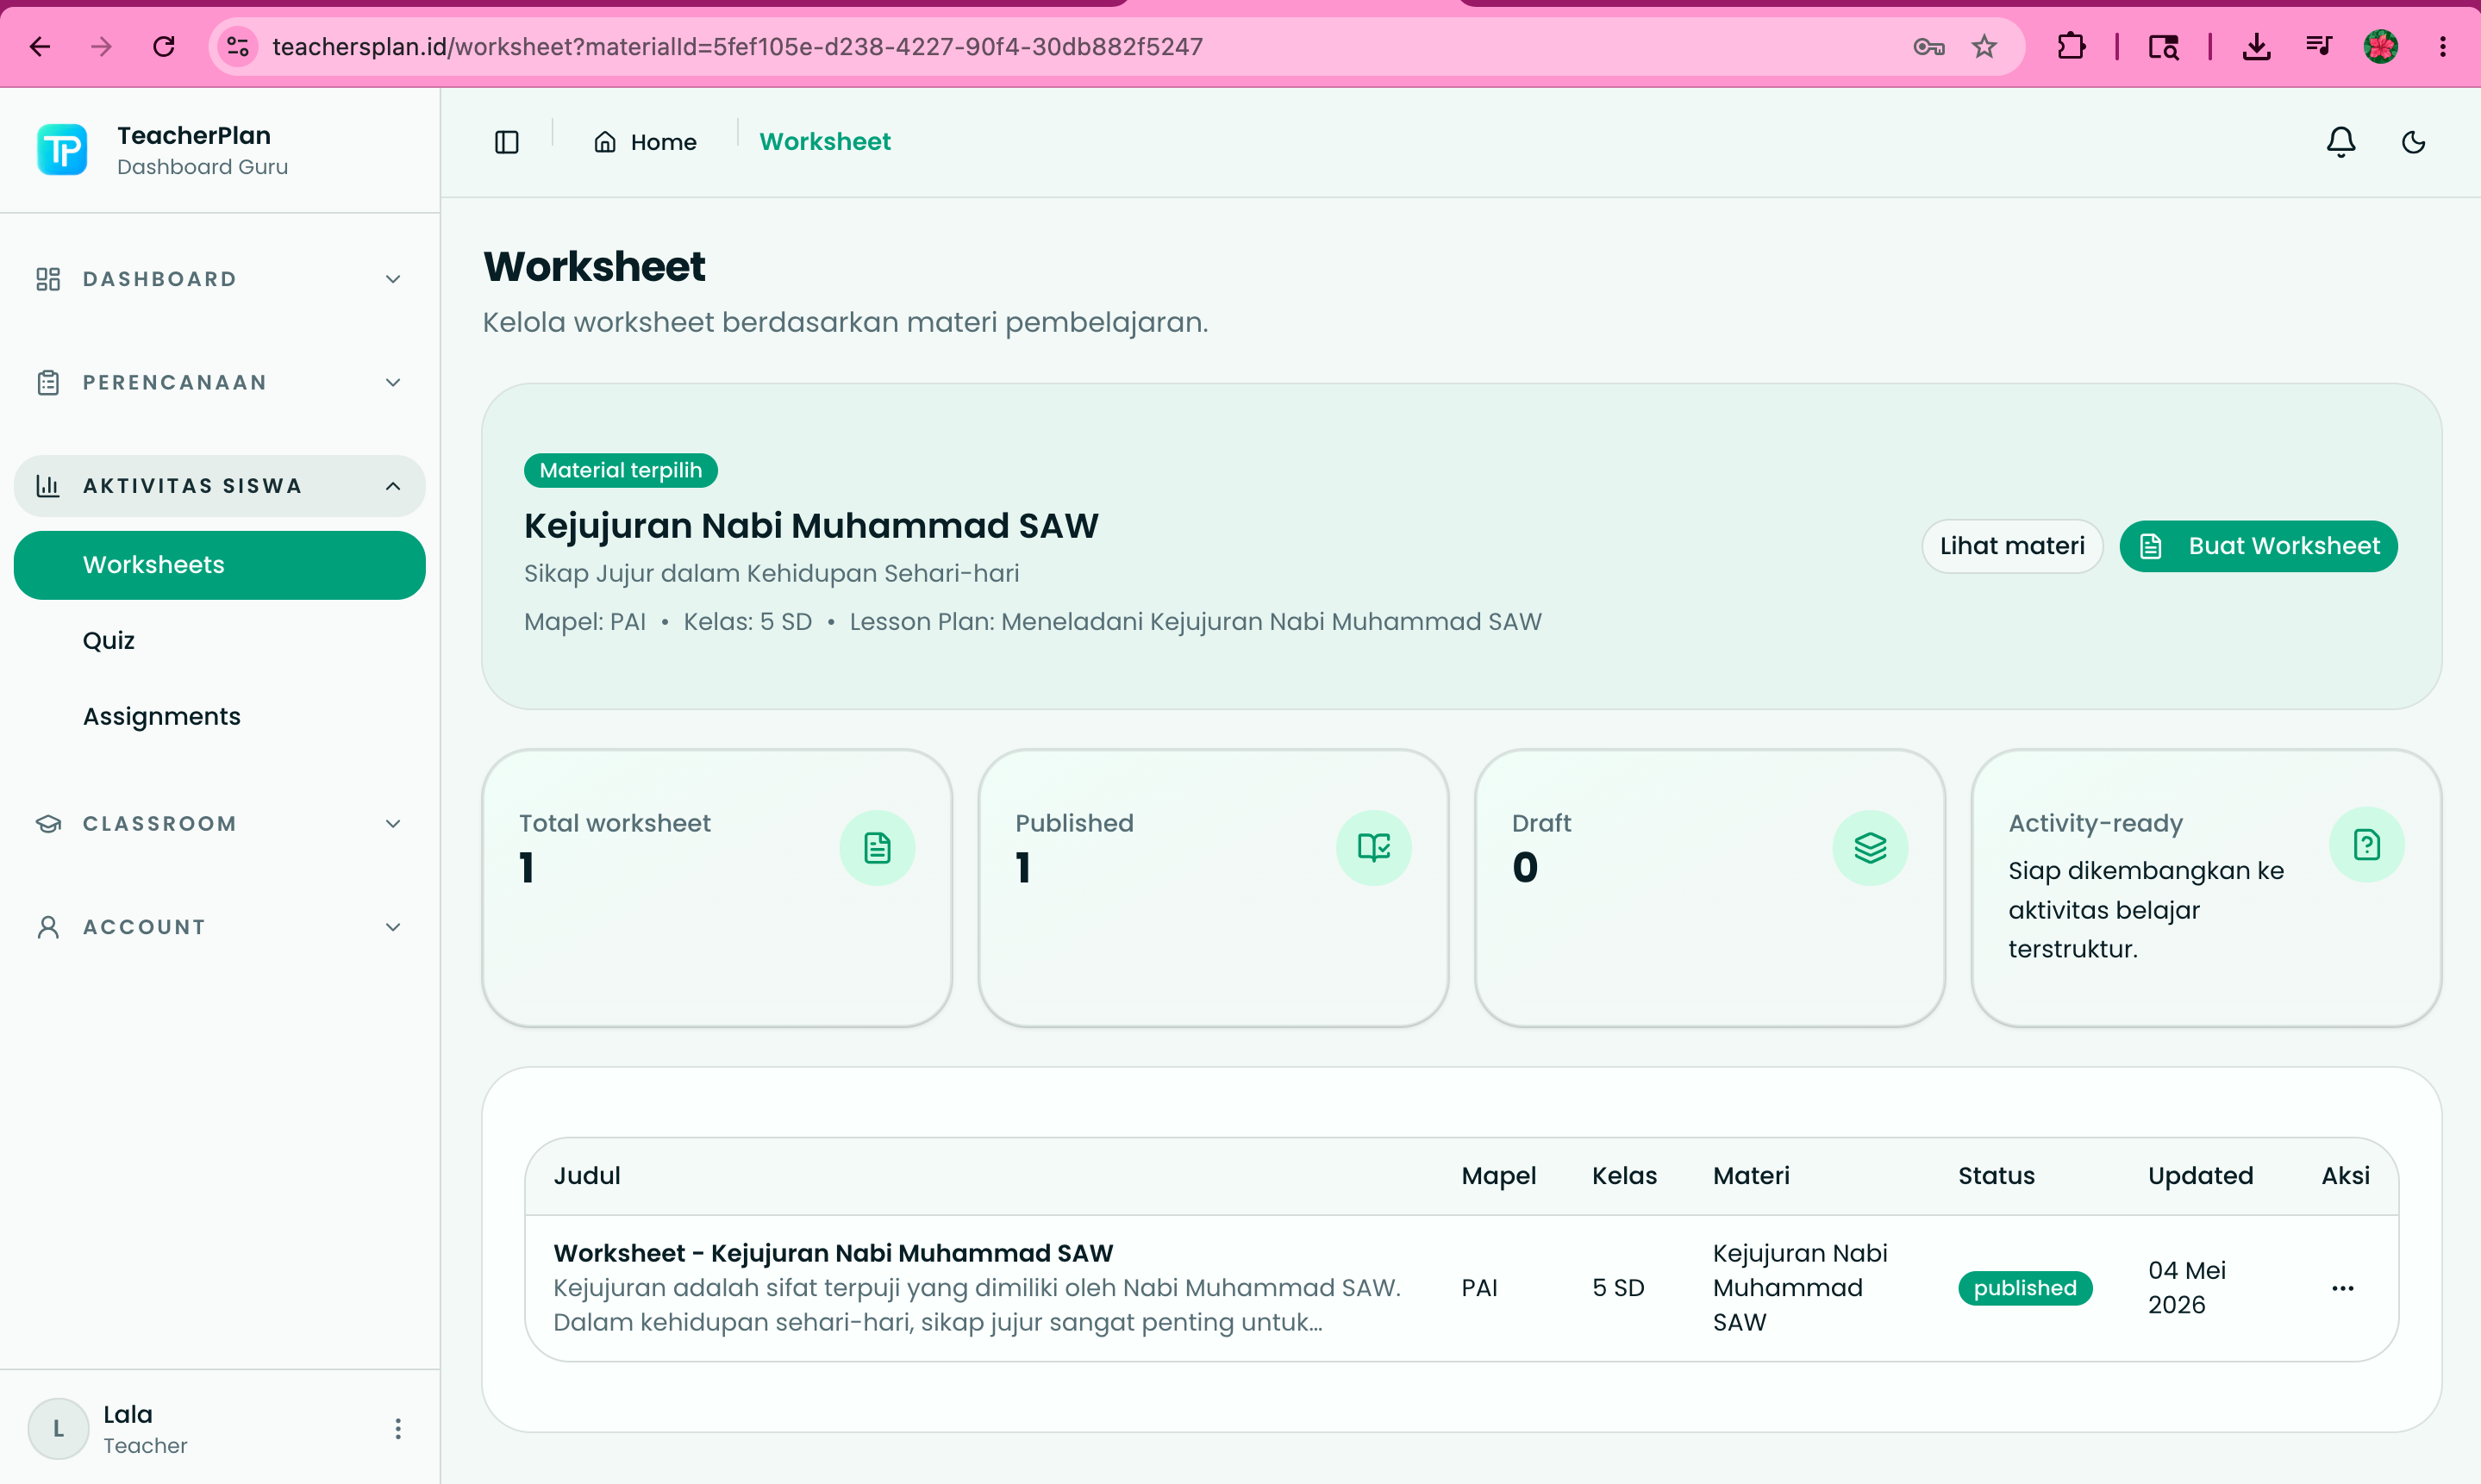Select the Worksheets menu item

pos(220,565)
